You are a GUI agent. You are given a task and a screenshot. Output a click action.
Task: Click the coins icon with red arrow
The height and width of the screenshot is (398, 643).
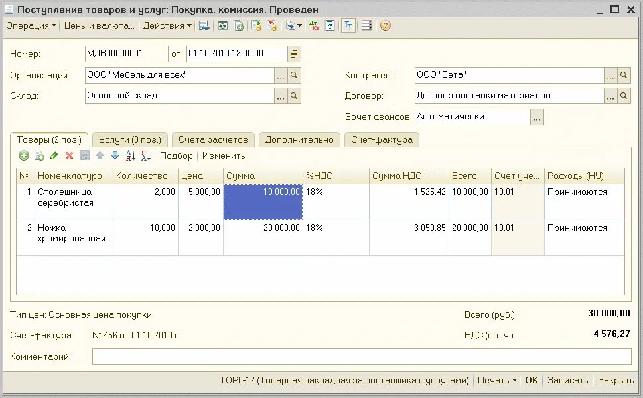point(272,25)
